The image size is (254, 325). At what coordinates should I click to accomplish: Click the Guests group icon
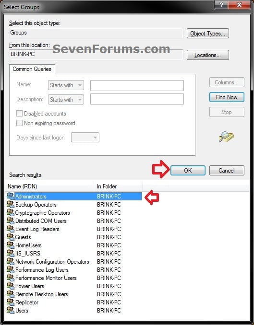click(x=11, y=237)
